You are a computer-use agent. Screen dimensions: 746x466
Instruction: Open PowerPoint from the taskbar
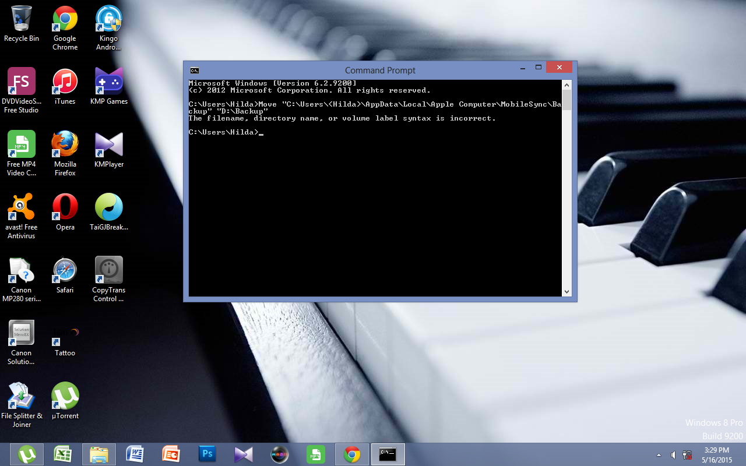pyautogui.click(x=171, y=454)
